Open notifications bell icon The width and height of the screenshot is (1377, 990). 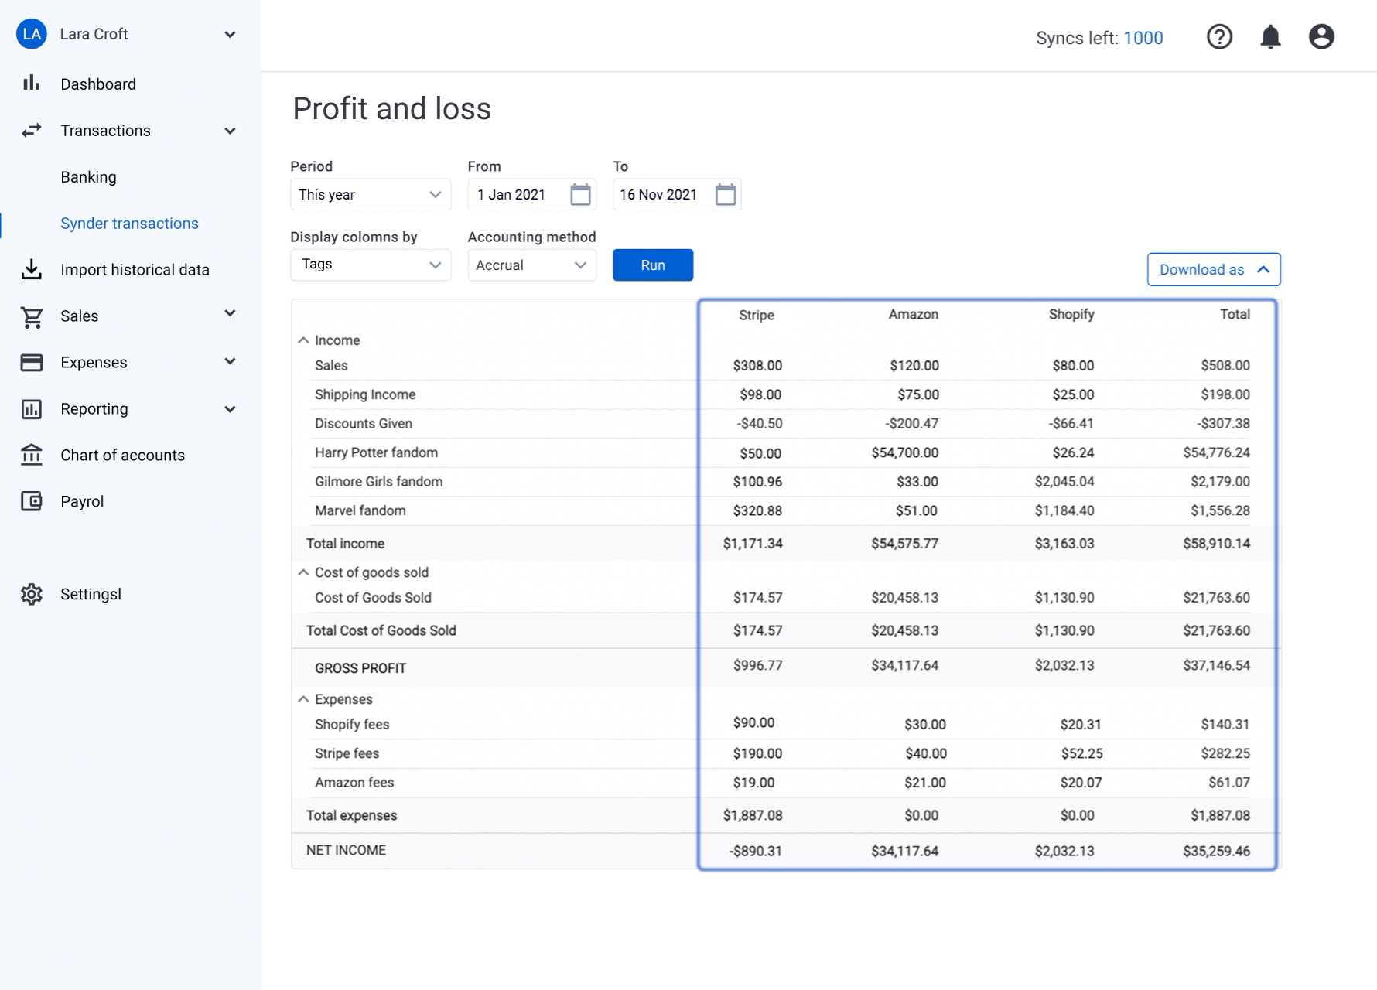[x=1270, y=37]
